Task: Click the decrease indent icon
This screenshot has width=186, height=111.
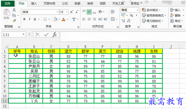Action: pyautogui.click(x=100, y=19)
